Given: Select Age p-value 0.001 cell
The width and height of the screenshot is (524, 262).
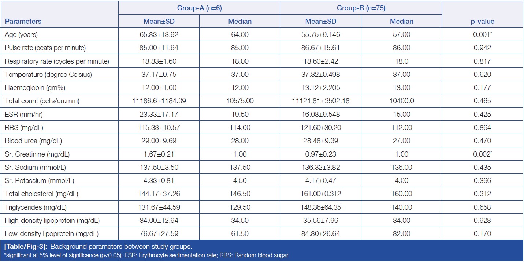Looking at the screenshot, I should [482, 35].
